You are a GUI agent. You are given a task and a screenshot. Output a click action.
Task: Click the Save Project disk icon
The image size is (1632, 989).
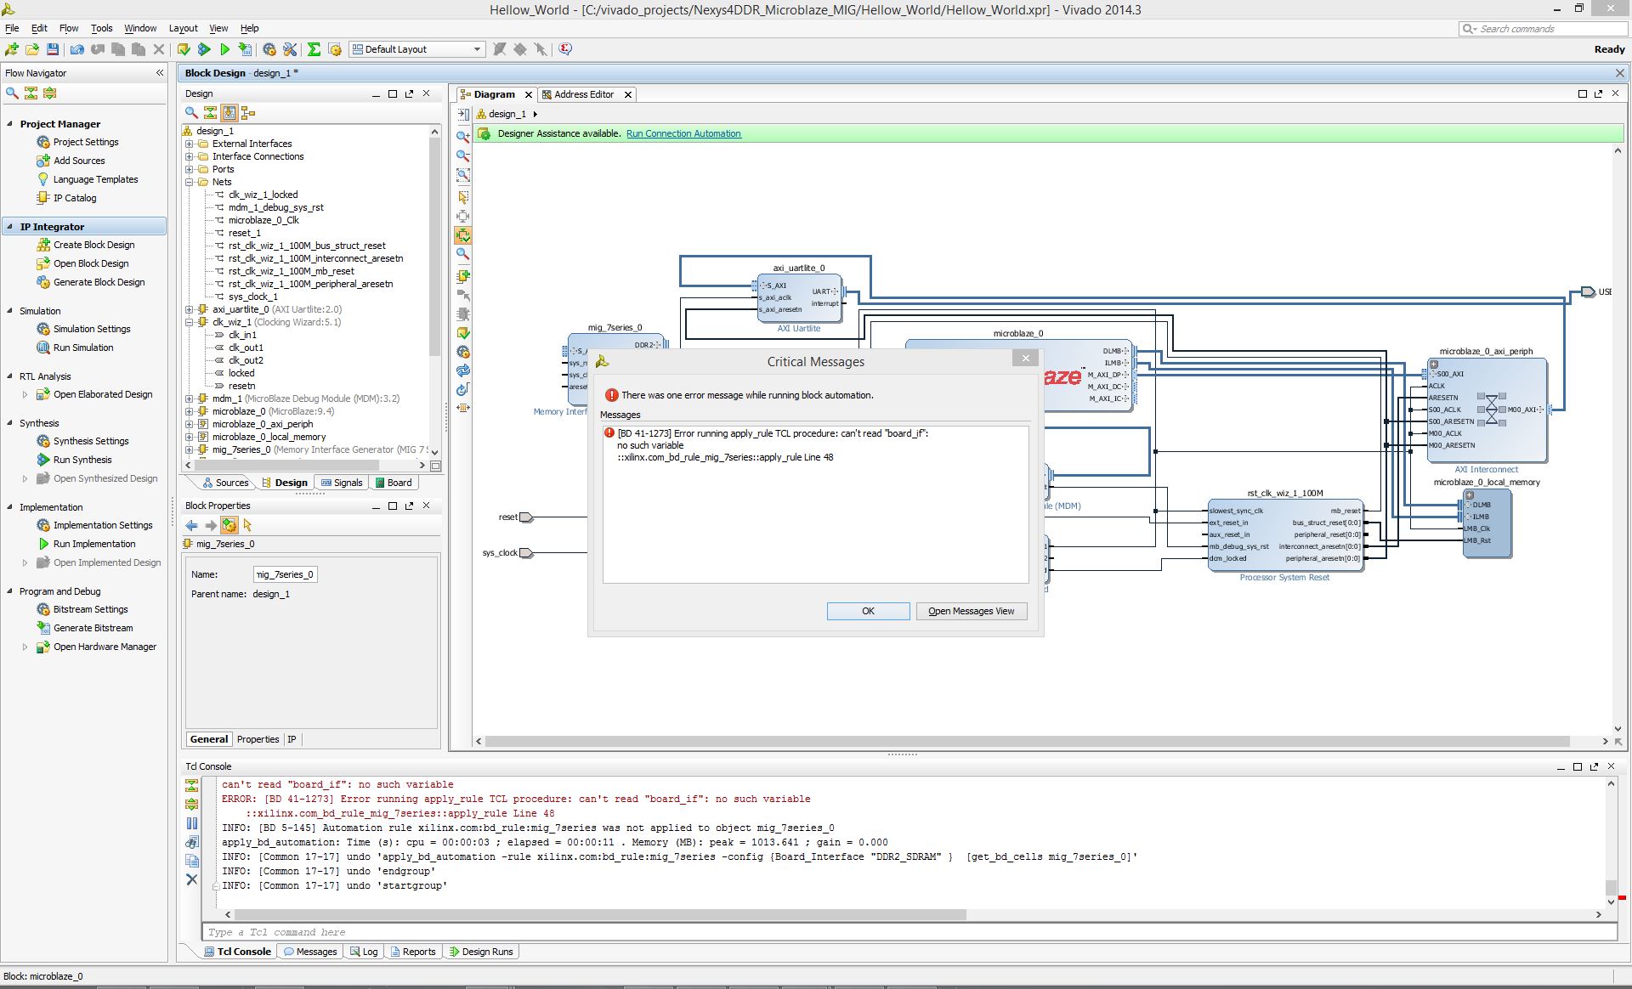click(x=53, y=49)
